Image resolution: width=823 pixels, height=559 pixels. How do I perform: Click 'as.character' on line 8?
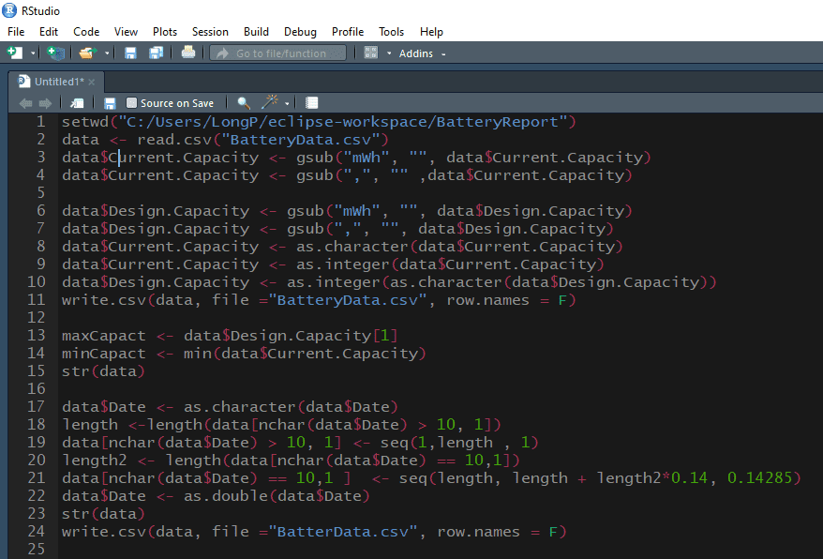352,247
